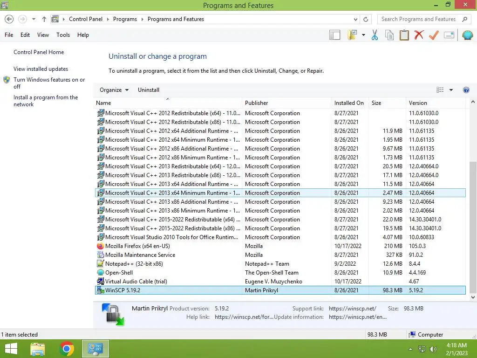The width and height of the screenshot is (477, 358).
Task: Click the orange checkmark Properties icon
Action: point(434,35)
